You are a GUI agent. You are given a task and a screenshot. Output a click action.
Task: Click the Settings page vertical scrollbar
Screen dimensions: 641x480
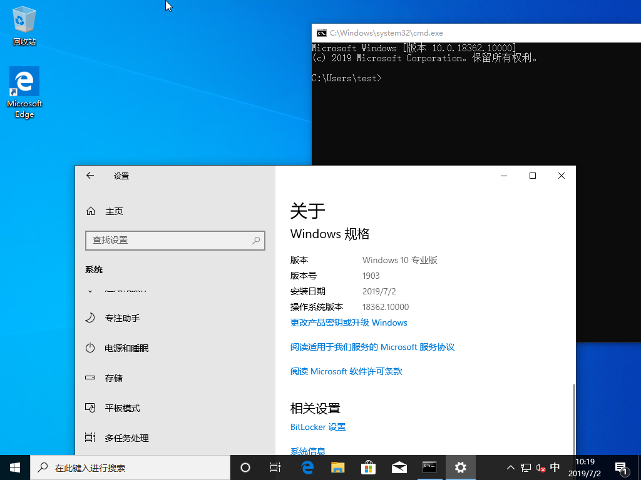point(573,419)
